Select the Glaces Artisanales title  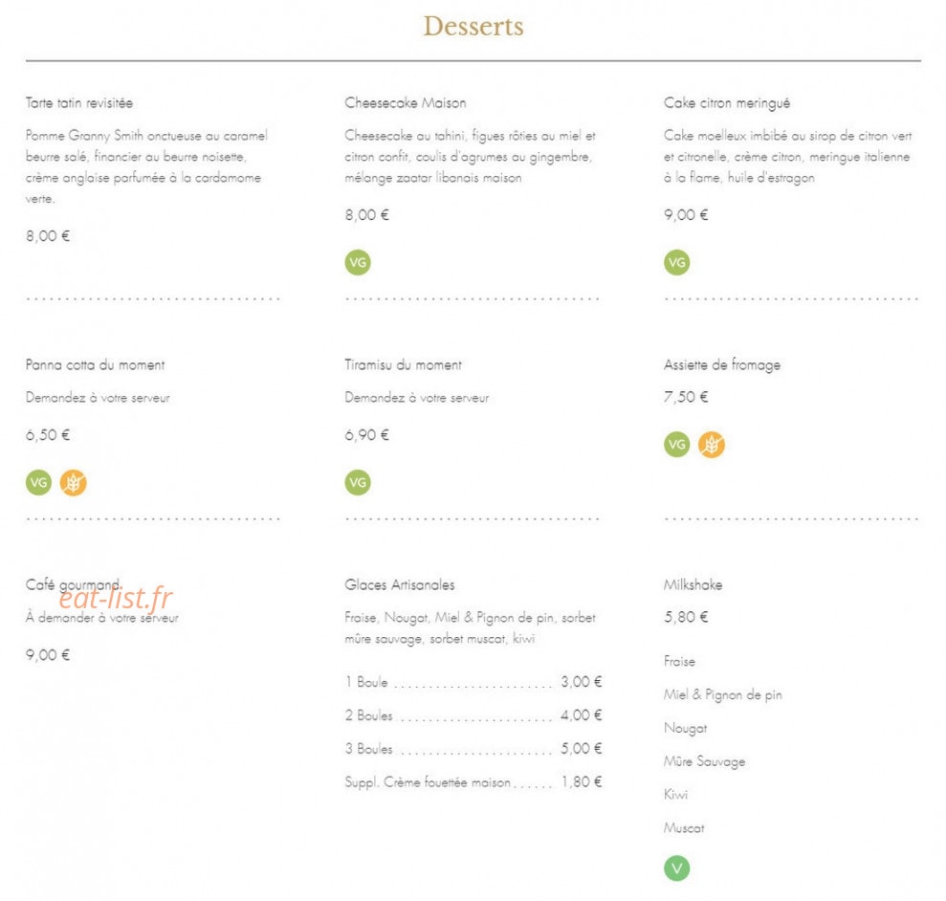tap(400, 584)
